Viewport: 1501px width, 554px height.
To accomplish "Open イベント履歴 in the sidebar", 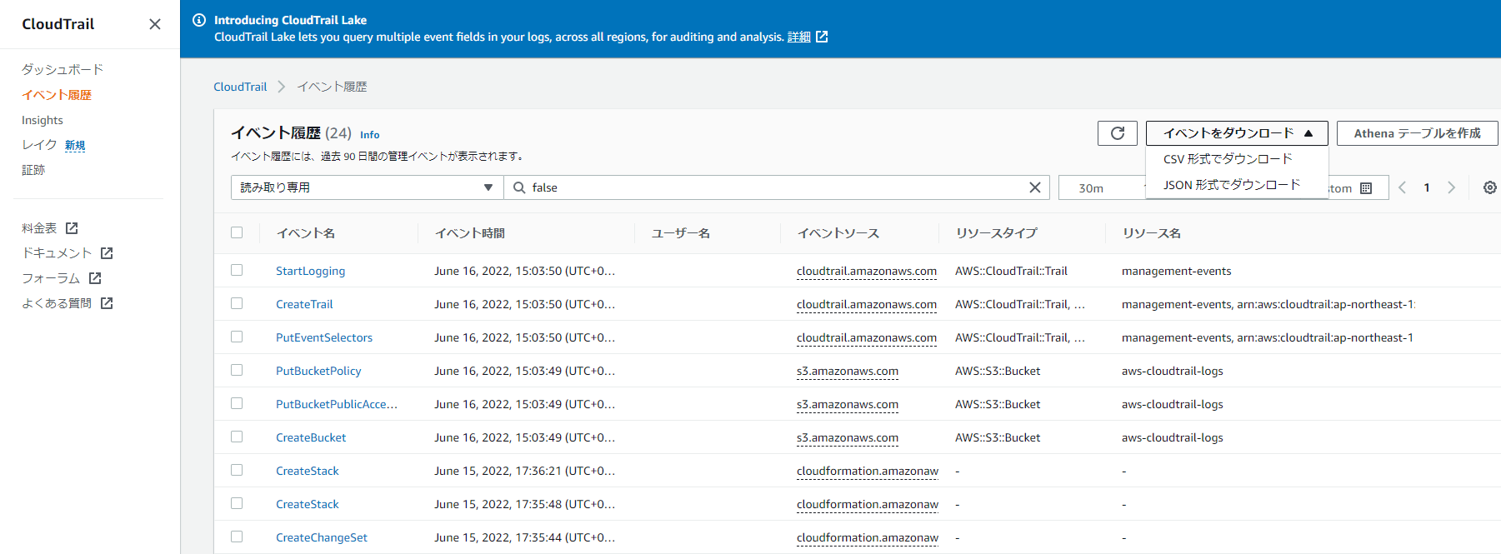I will 57,95.
